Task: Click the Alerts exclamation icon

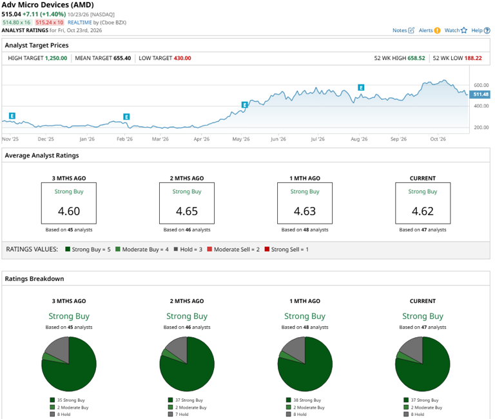Action: (437, 31)
